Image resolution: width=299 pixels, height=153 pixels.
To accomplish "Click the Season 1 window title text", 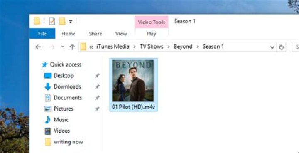I will click(185, 21).
